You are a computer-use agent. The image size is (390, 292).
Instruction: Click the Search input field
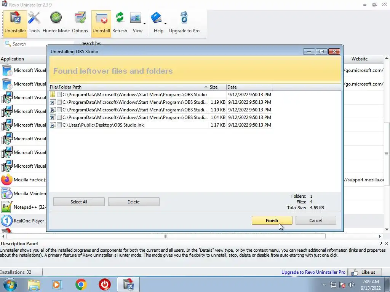pos(42,44)
